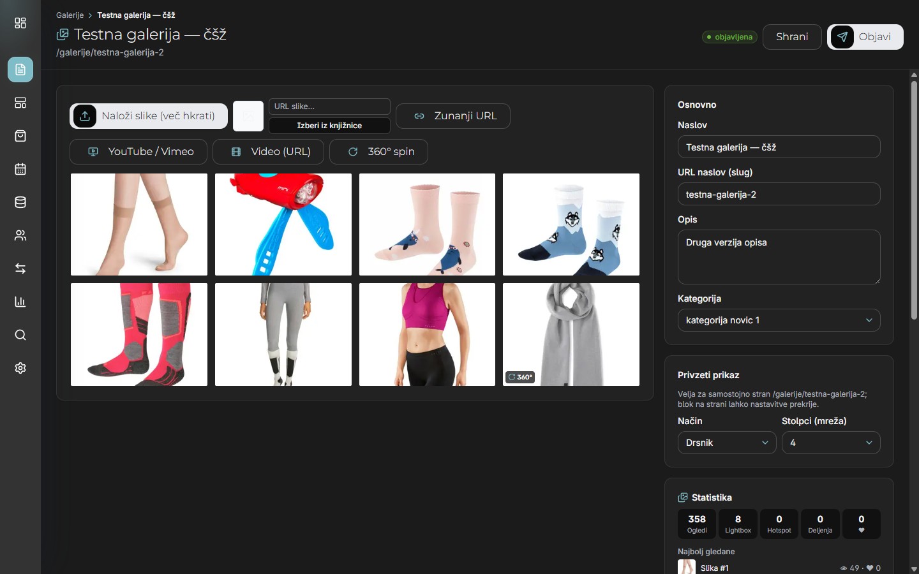Click the gallery icon next to the page title
919x574 pixels.
(x=63, y=34)
